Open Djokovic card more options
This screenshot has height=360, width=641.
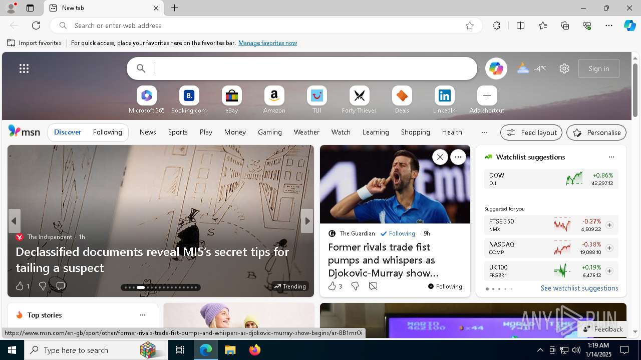(x=458, y=157)
